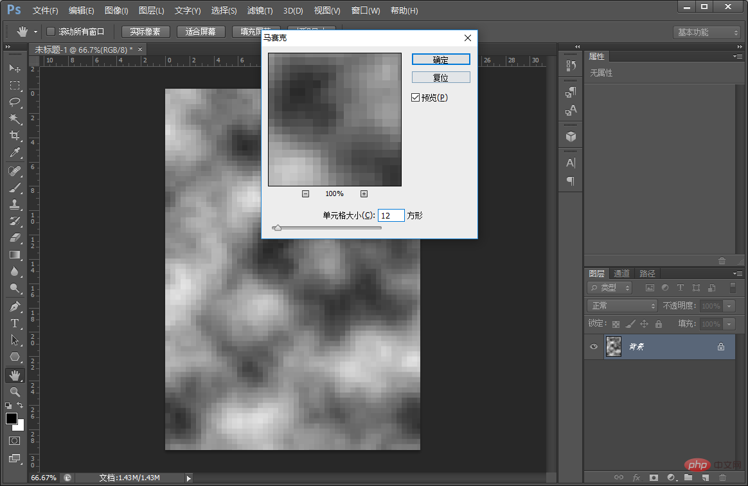Open the 滤镜(T) menu

click(260, 10)
